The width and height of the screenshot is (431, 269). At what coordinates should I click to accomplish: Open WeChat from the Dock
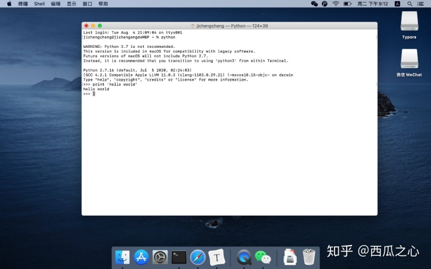click(263, 257)
